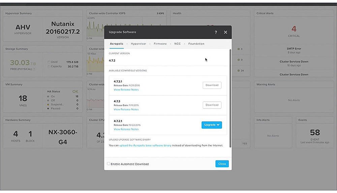The height and width of the screenshot is (193, 337).
Task: Download version 4.7.3.1
Action: tap(212, 85)
